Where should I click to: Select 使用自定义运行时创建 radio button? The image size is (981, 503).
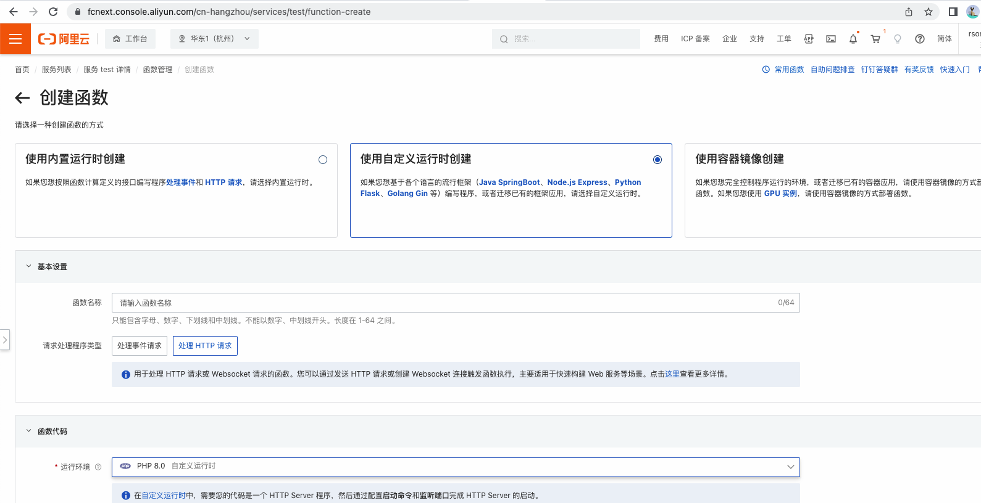pyautogui.click(x=657, y=160)
